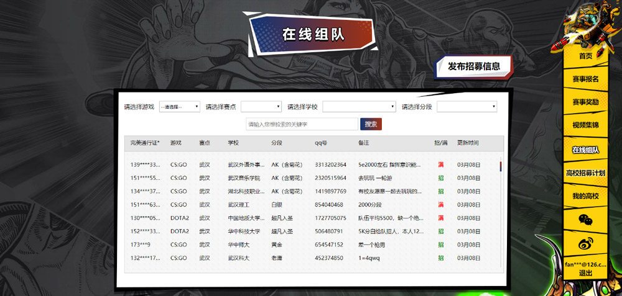
Task: Click the 游戏 column header
Action: tap(176, 143)
